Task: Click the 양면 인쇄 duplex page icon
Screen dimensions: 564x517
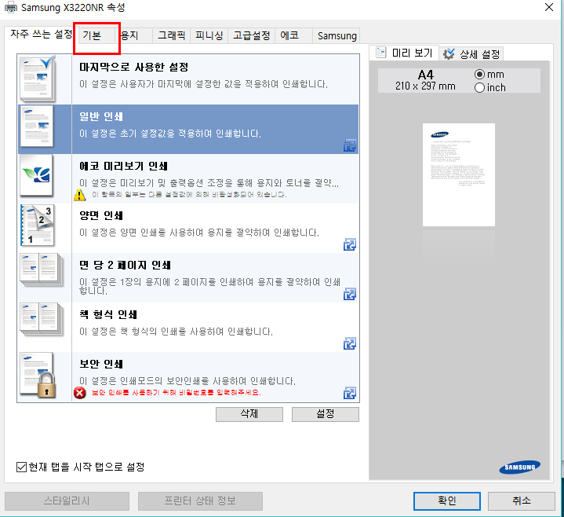Action: 37,225
